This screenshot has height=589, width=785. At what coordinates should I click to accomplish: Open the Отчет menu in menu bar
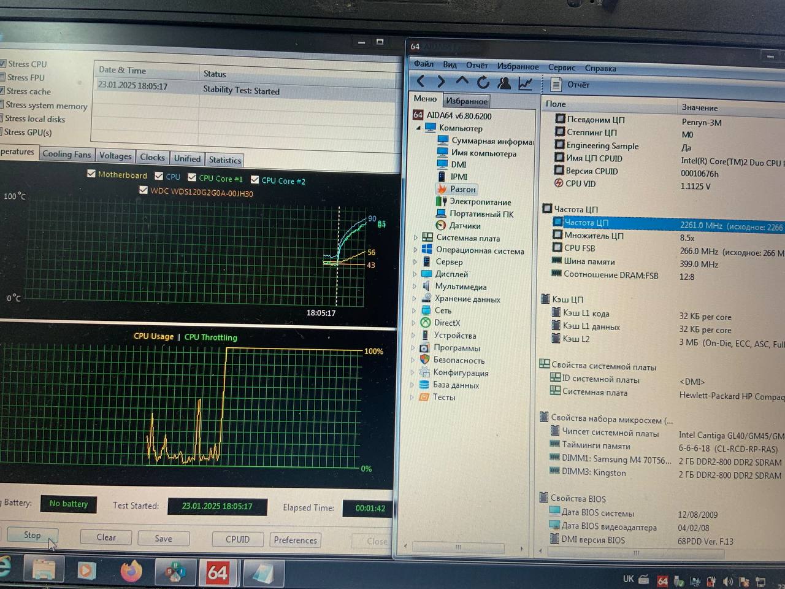click(x=477, y=66)
